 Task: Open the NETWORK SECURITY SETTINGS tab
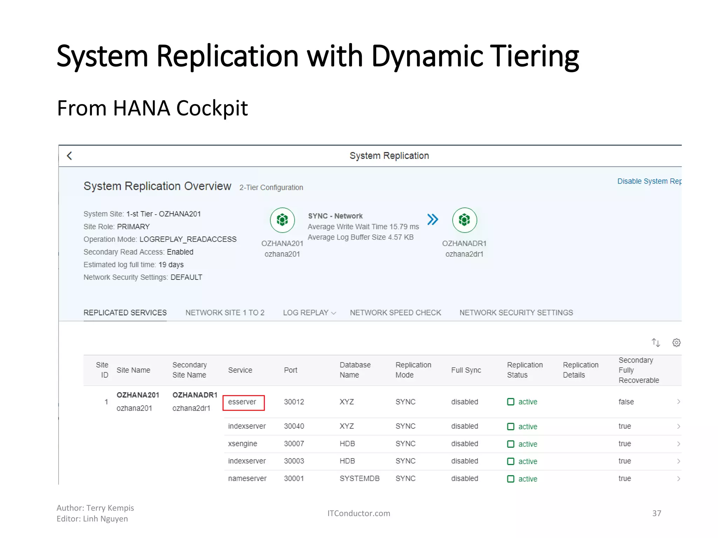[x=516, y=312]
